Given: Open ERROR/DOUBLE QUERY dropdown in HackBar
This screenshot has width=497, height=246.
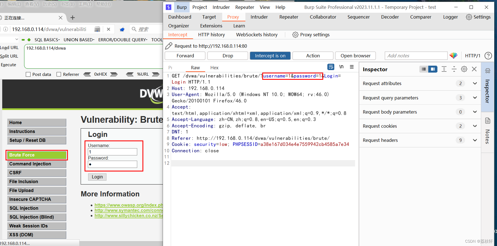Looking at the screenshot, I should [x=123, y=40].
